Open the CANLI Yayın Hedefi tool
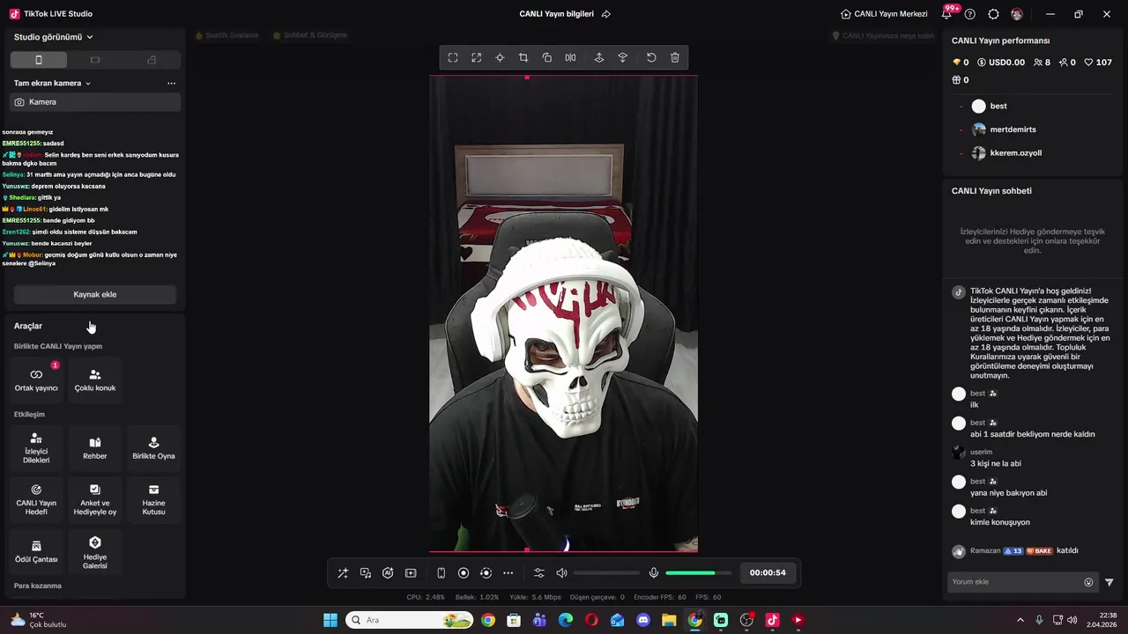 [x=36, y=499]
